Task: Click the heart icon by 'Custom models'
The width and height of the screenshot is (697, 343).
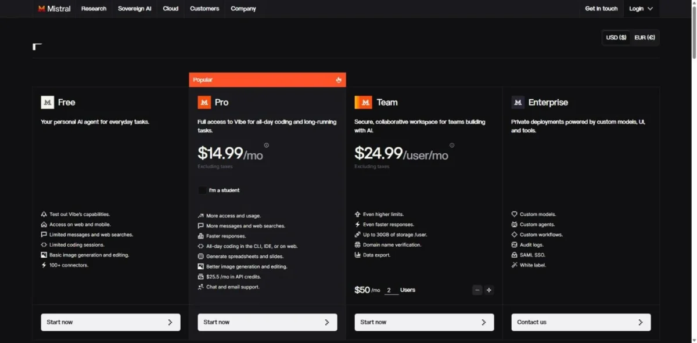Action: [x=515, y=214]
